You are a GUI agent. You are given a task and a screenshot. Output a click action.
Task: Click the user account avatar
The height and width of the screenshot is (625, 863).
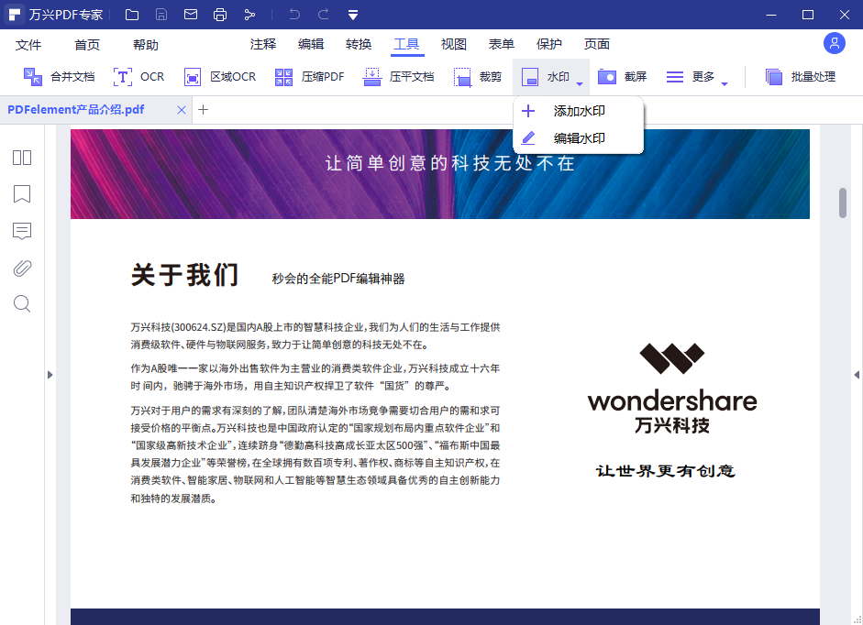(834, 43)
